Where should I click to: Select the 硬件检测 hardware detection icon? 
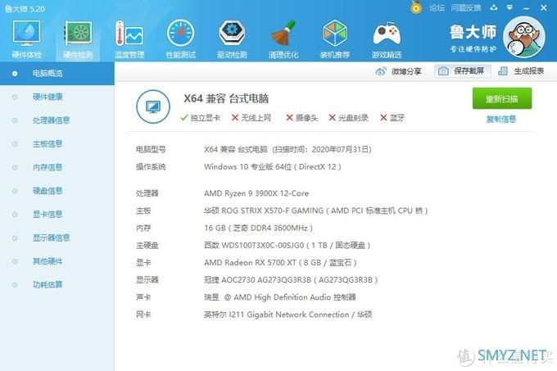(78, 39)
